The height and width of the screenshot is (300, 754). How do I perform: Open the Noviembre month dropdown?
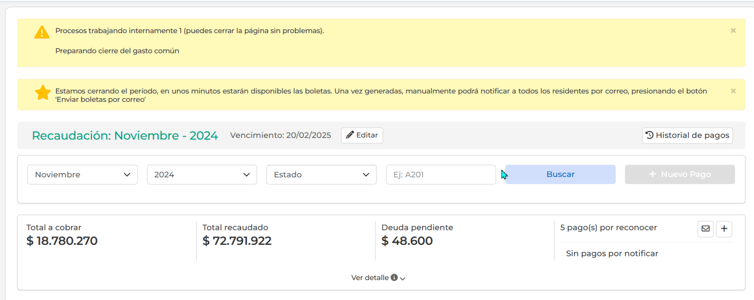point(82,175)
